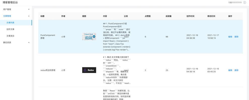Click the PureComponent介绍 content text
249x100 pixels.
point(117,37)
